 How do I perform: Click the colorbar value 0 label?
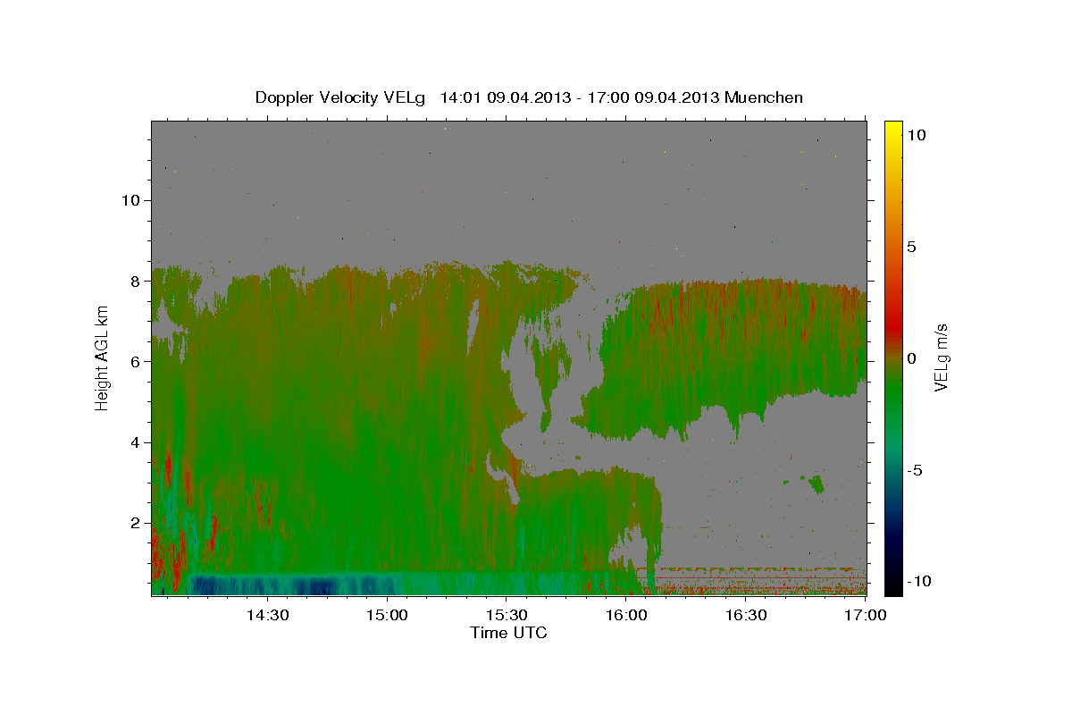click(x=911, y=358)
